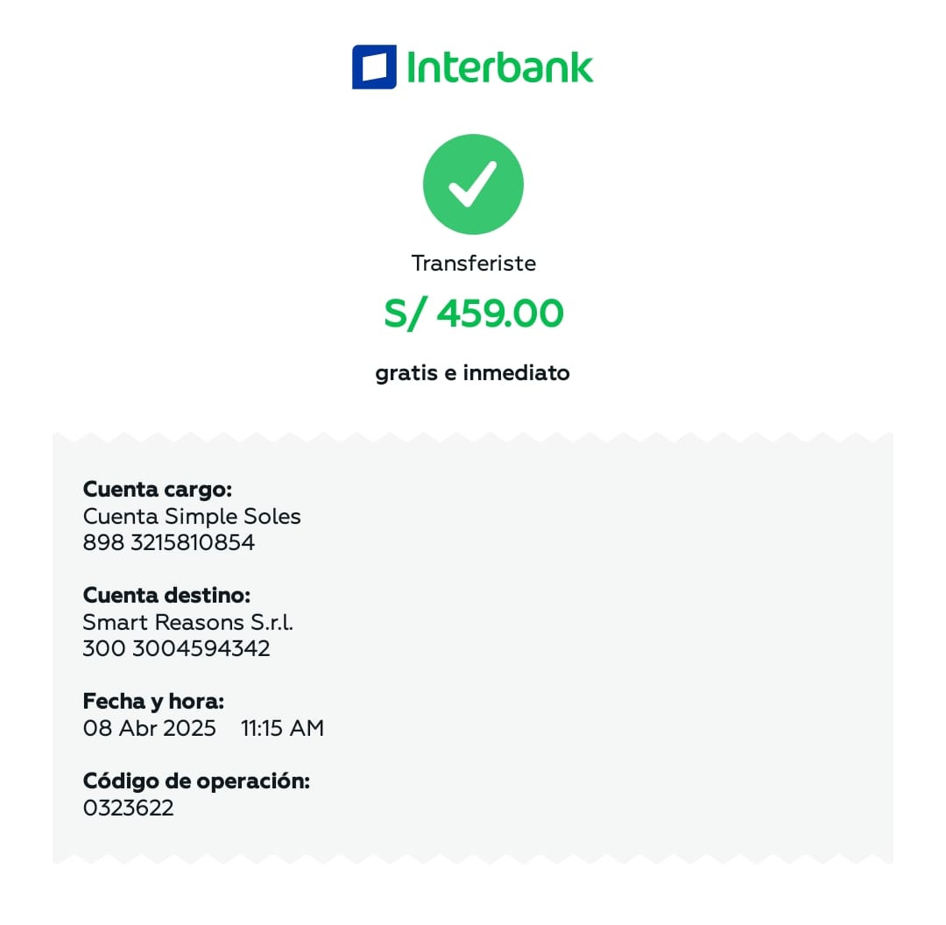Screen dimensions: 946x925
Task: Select the Cuenta Simple Soles account name
Action: click(192, 517)
